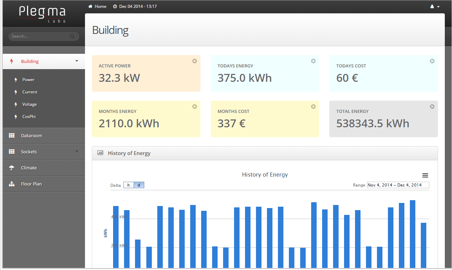The height and width of the screenshot is (270, 452).
Task: Click the bar chart icon in History panel header
Action: (x=100, y=153)
